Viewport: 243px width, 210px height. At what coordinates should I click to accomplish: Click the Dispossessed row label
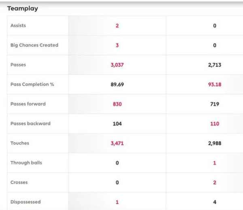point(26,202)
